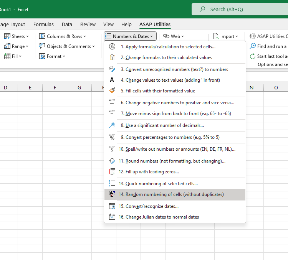
Task: Pick Use a significant number of decimals
Action: click(175, 125)
